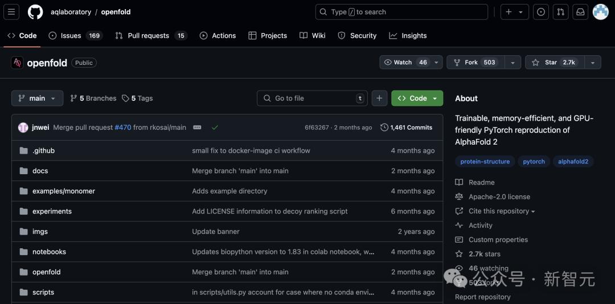Image resolution: width=615 pixels, height=304 pixels.
Task: Open pull requests shortcut icon in header
Action: click(560, 12)
